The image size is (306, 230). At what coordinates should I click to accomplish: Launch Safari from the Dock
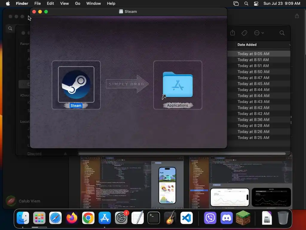point(55,218)
